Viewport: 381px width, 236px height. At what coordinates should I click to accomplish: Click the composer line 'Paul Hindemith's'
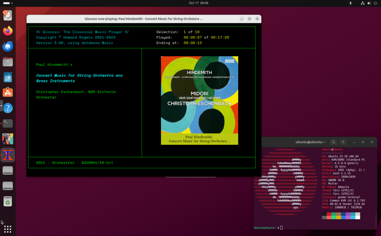[54, 65]
